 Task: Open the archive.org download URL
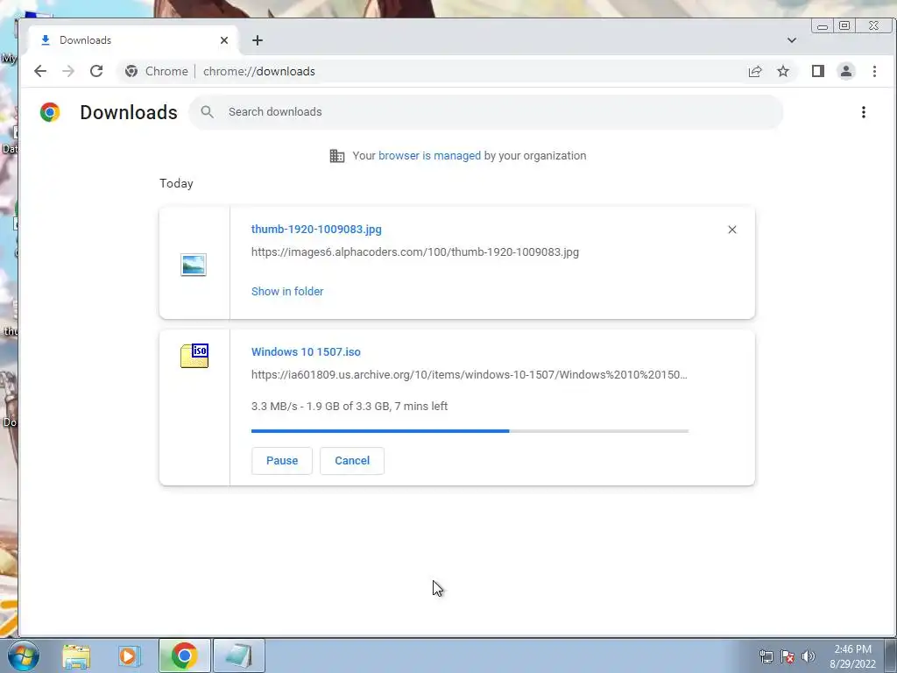pyautogui.click(x=470, y=375)
